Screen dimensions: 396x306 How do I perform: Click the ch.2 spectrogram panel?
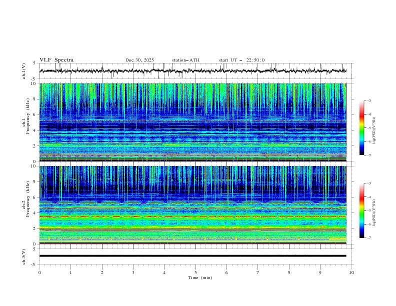(192, 205)
